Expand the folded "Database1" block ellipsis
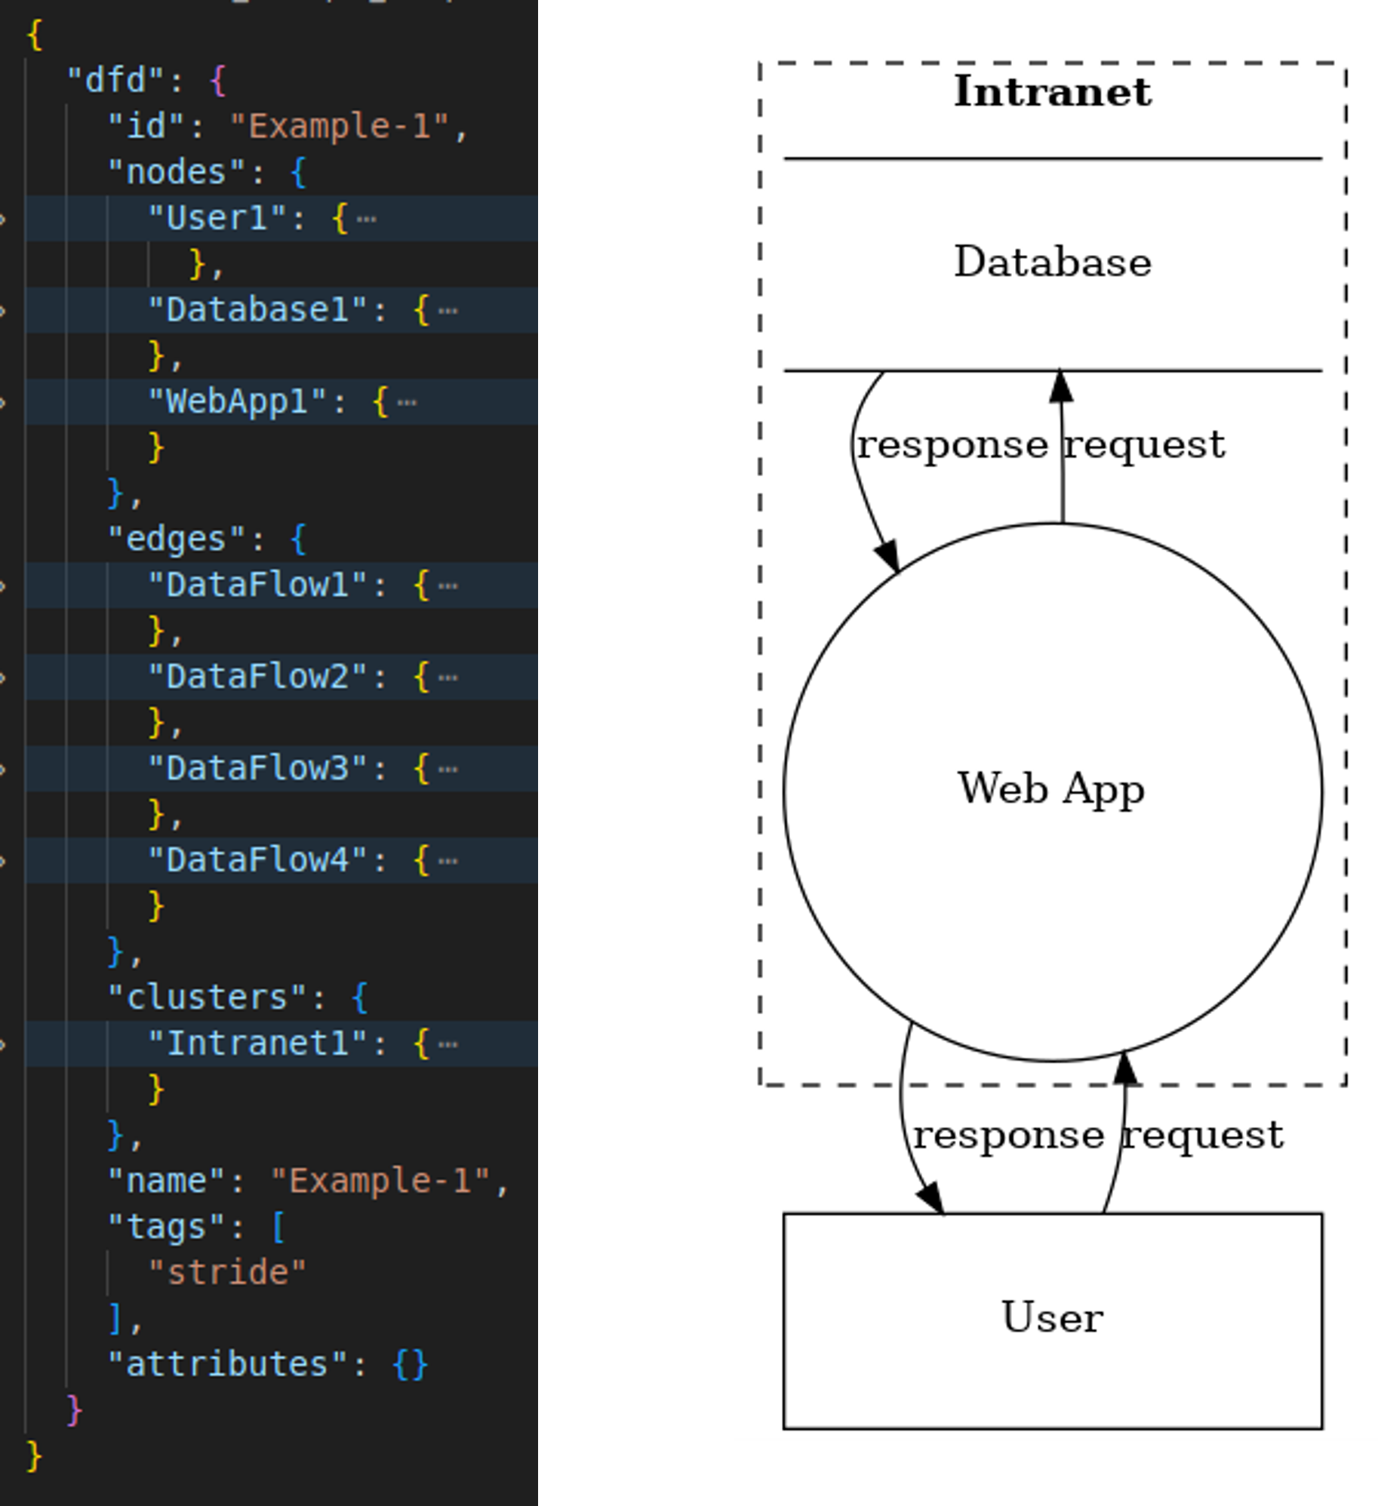 click(x=448, y=311)
